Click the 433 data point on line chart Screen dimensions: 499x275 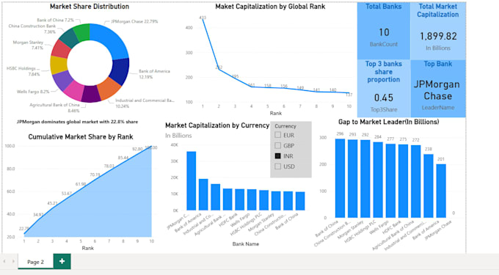point(203,19)
